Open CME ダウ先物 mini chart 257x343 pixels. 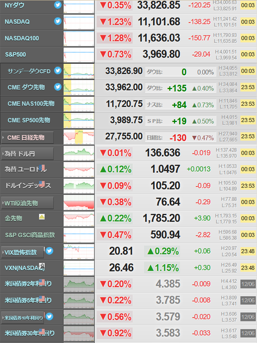point(79,87)
